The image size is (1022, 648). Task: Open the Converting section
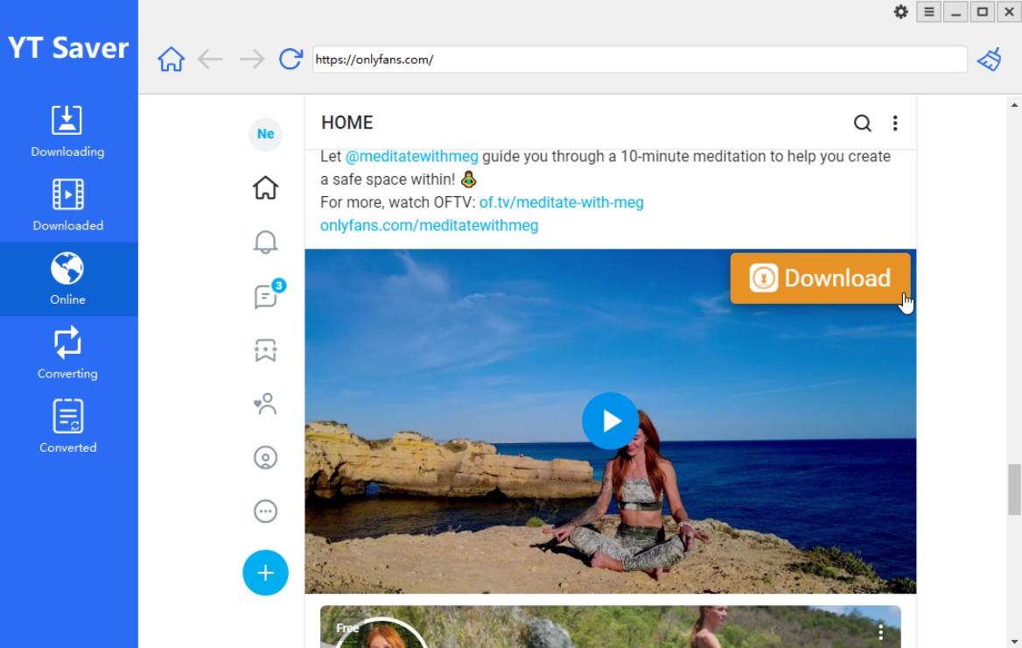coord(67,353)
